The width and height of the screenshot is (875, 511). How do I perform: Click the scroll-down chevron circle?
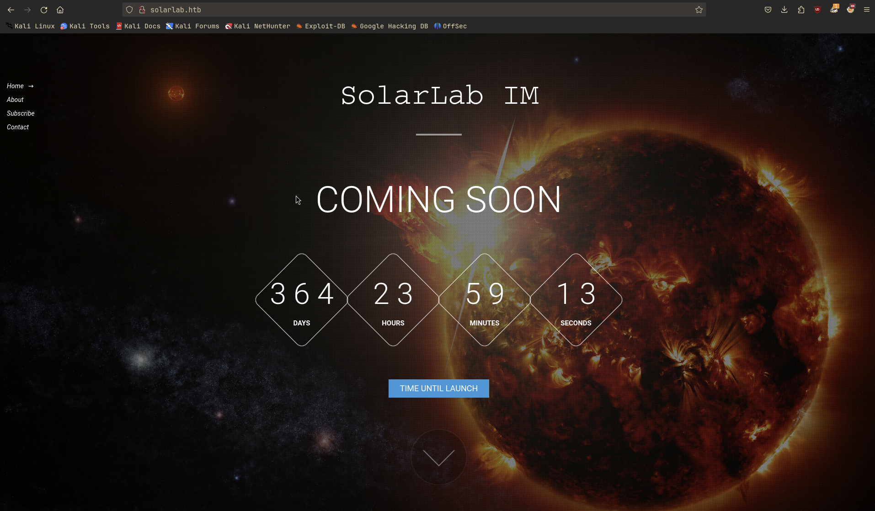438,457
